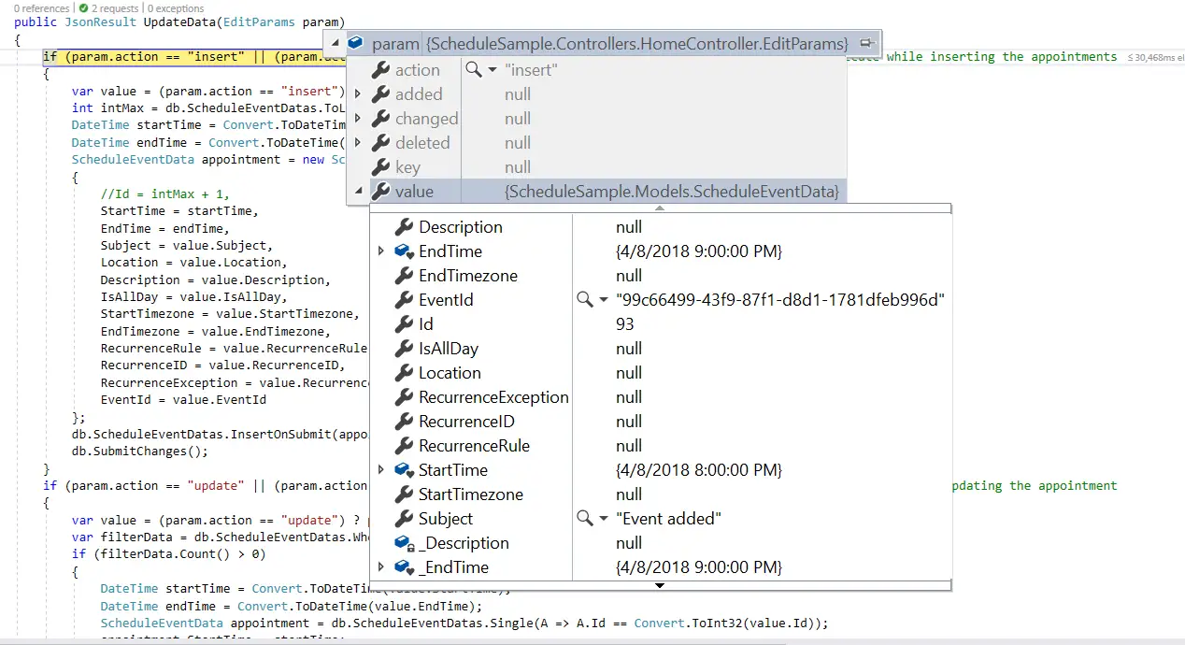Image resolution: width=1185 pixels, height=645 pixels.
Task: Select the EventId GUID value
Action: [x=780, y=300]
